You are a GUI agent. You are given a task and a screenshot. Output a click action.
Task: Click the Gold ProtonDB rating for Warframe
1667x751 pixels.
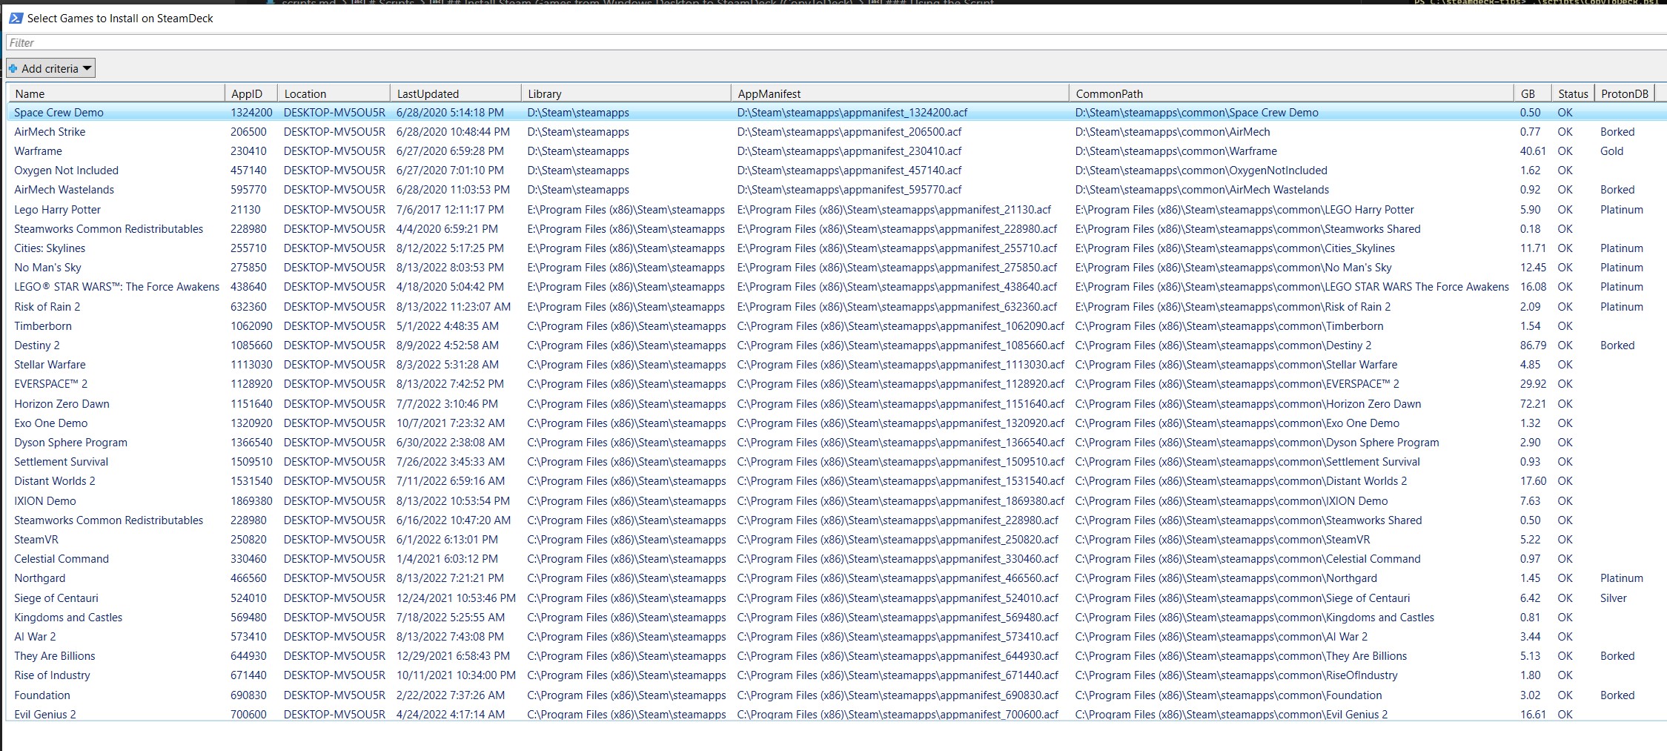click(1612, 151)
